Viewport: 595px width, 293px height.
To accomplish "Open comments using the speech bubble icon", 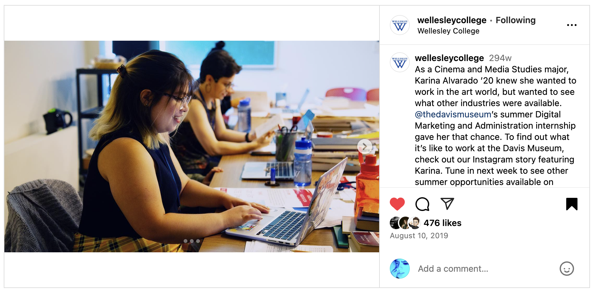I will click(422, 204).
